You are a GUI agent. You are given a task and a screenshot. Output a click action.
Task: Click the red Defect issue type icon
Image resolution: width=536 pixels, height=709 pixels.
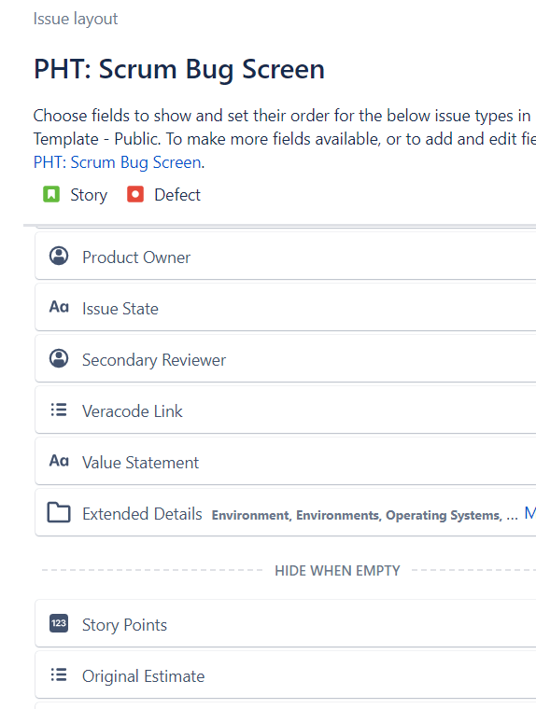pyautogui.click(x=135, y=194)
